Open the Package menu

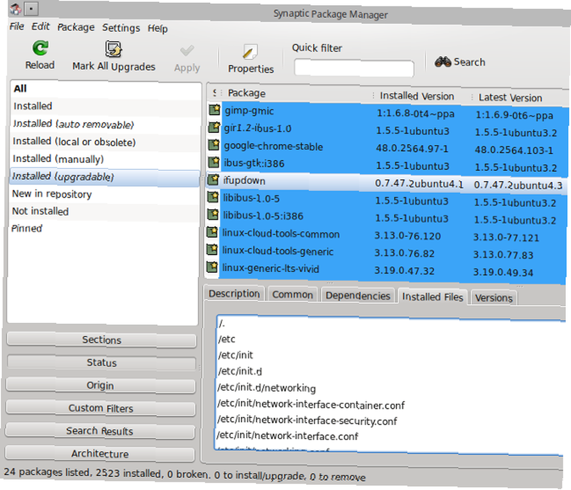(76, 27)
